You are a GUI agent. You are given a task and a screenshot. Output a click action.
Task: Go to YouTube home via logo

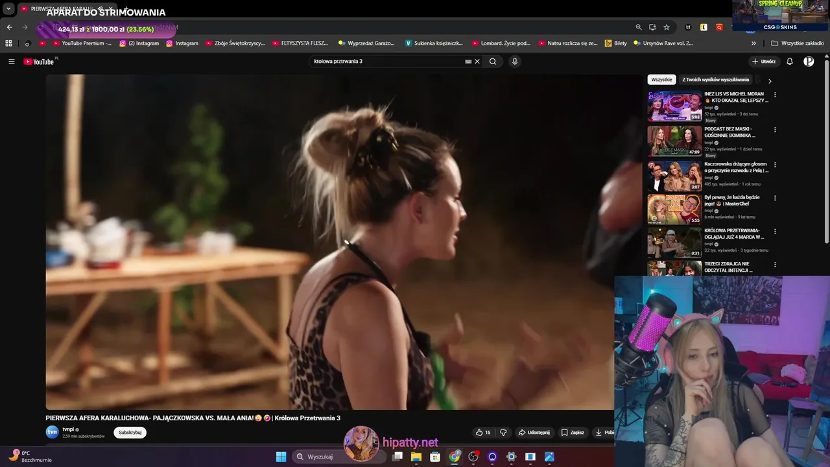click(x=39, y=62)
